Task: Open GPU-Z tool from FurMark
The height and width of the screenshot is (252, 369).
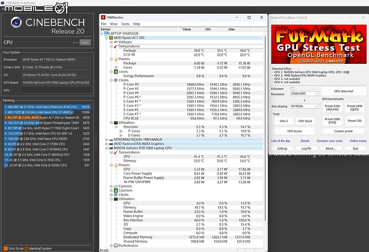Action: tap(283, 121)
